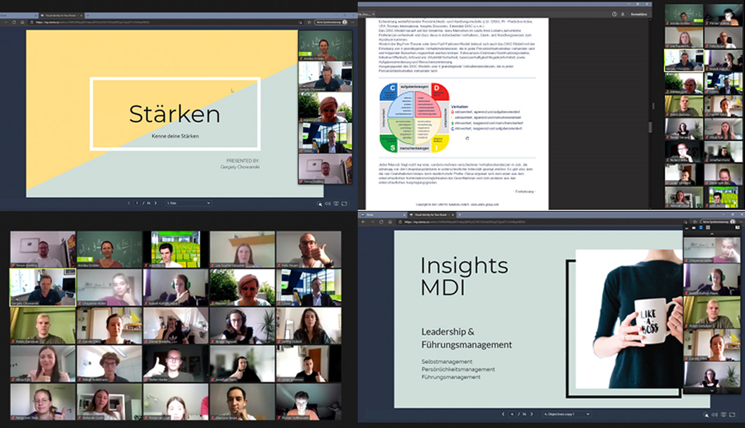Select the highlighted speaker tile in the PDF-side gallery
This screenshot has width=745, height=428.
click(x=684, y=61)
